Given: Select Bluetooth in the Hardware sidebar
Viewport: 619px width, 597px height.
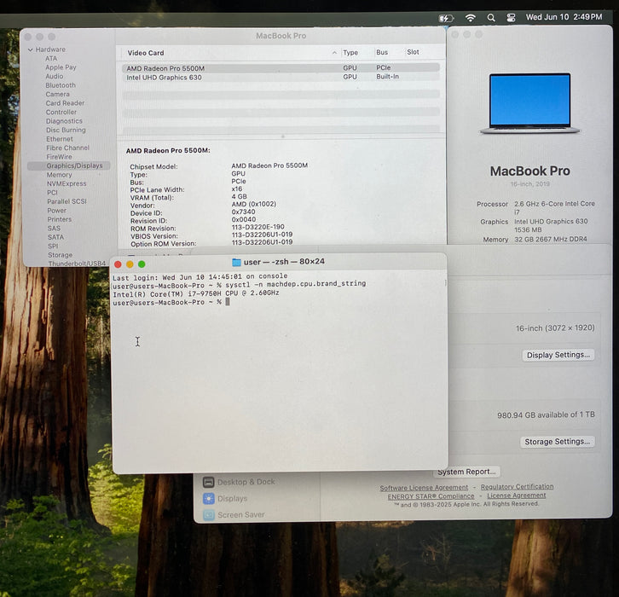Looking at the screenshot, I should [x=61, y=85].
